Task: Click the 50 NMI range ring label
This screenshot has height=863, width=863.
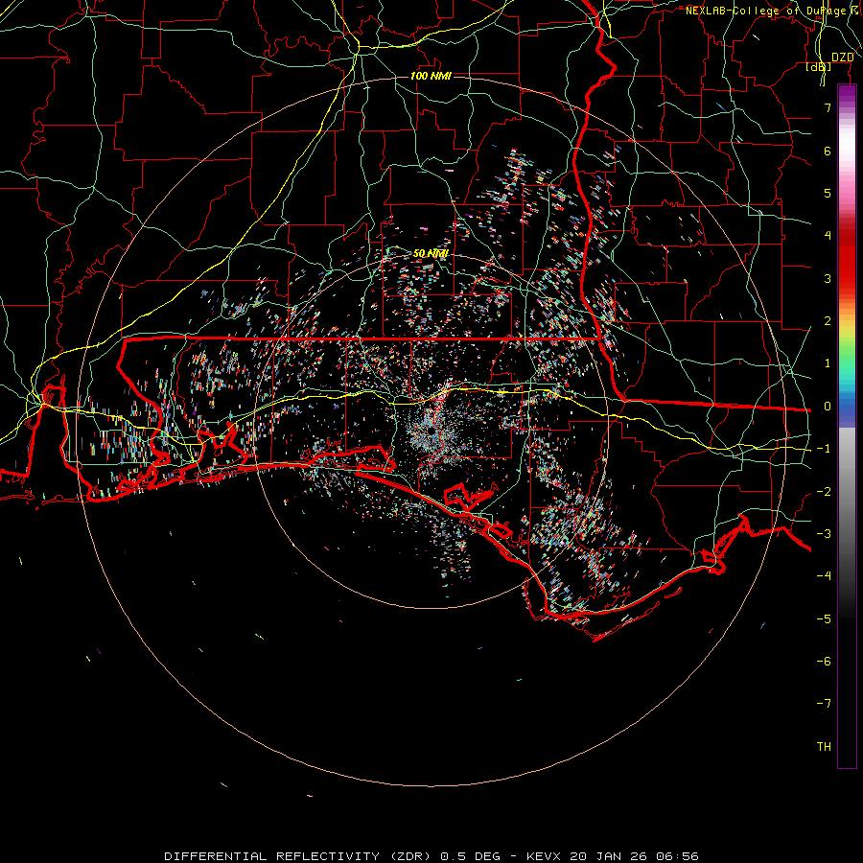Action: point(431,253)
